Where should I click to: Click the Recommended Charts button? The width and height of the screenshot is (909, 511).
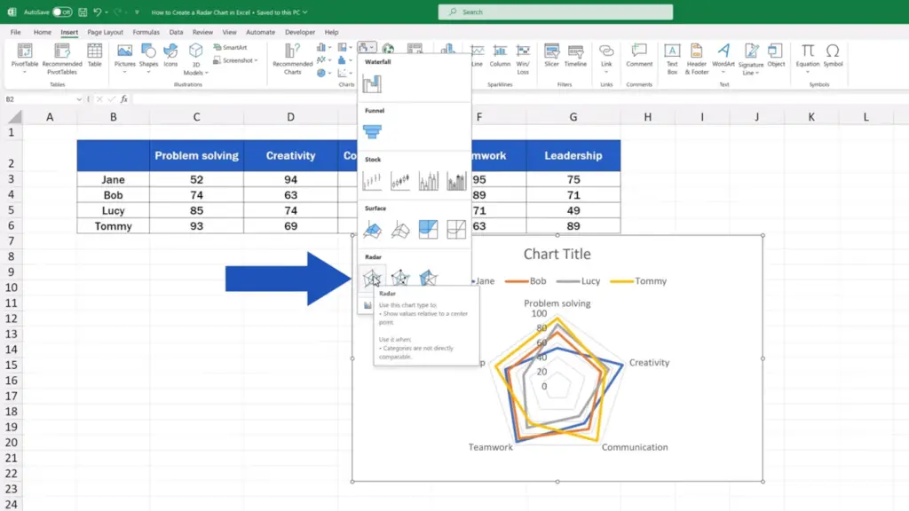click(x=292, y=59)
